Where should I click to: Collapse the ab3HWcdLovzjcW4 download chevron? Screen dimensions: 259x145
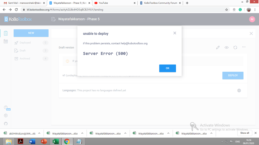tap(39, 133)
